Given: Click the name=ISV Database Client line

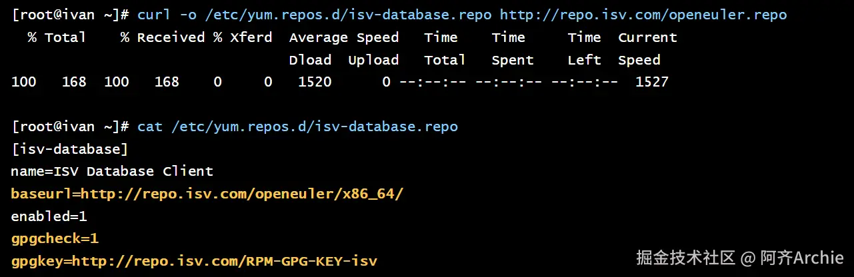Looking at the screenshot, I should coord(112,171).
